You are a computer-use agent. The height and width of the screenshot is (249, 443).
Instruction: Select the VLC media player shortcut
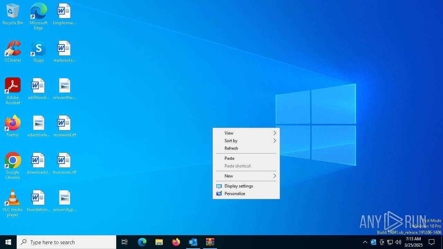[x=13, y=203]
